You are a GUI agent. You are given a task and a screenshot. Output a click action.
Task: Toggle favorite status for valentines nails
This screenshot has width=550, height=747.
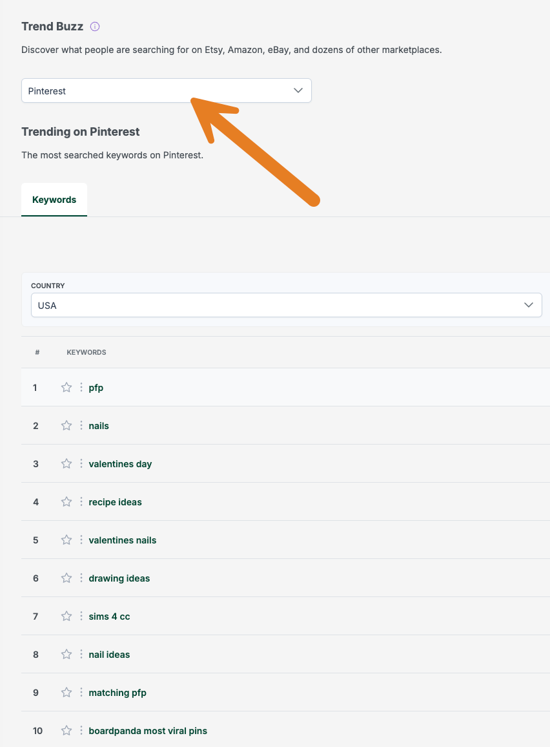tap(66, 540)
